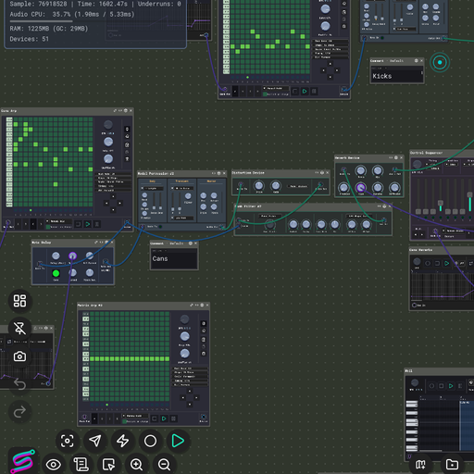Open the mode dropdown in Distortion Device
This screenshot has width=474, height=474.
point(297,186)
